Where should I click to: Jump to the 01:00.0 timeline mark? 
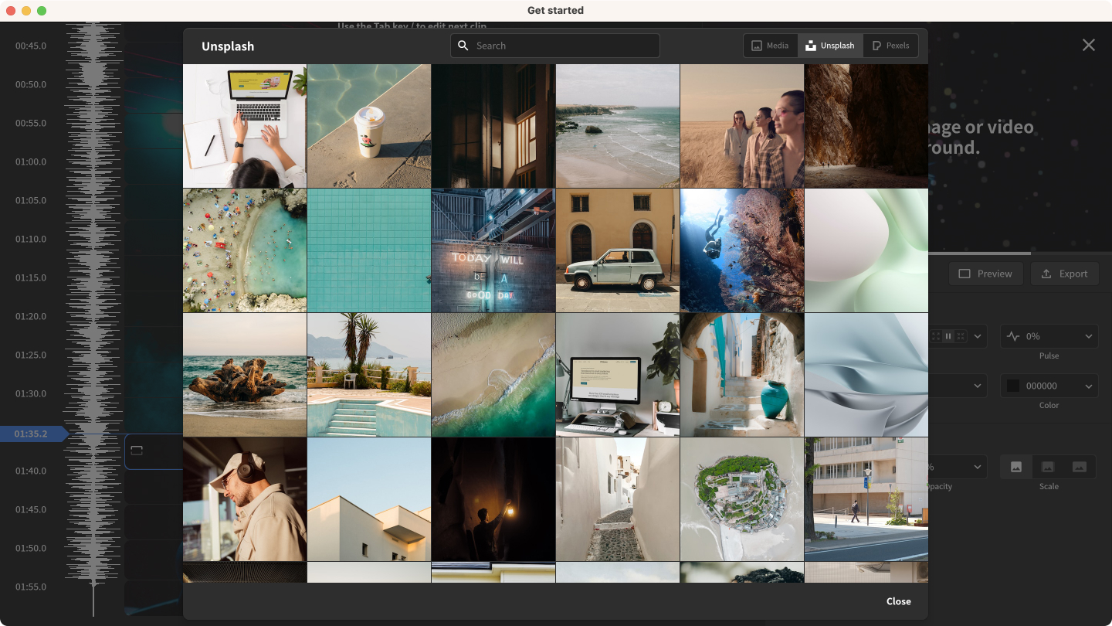coord(31,162)
